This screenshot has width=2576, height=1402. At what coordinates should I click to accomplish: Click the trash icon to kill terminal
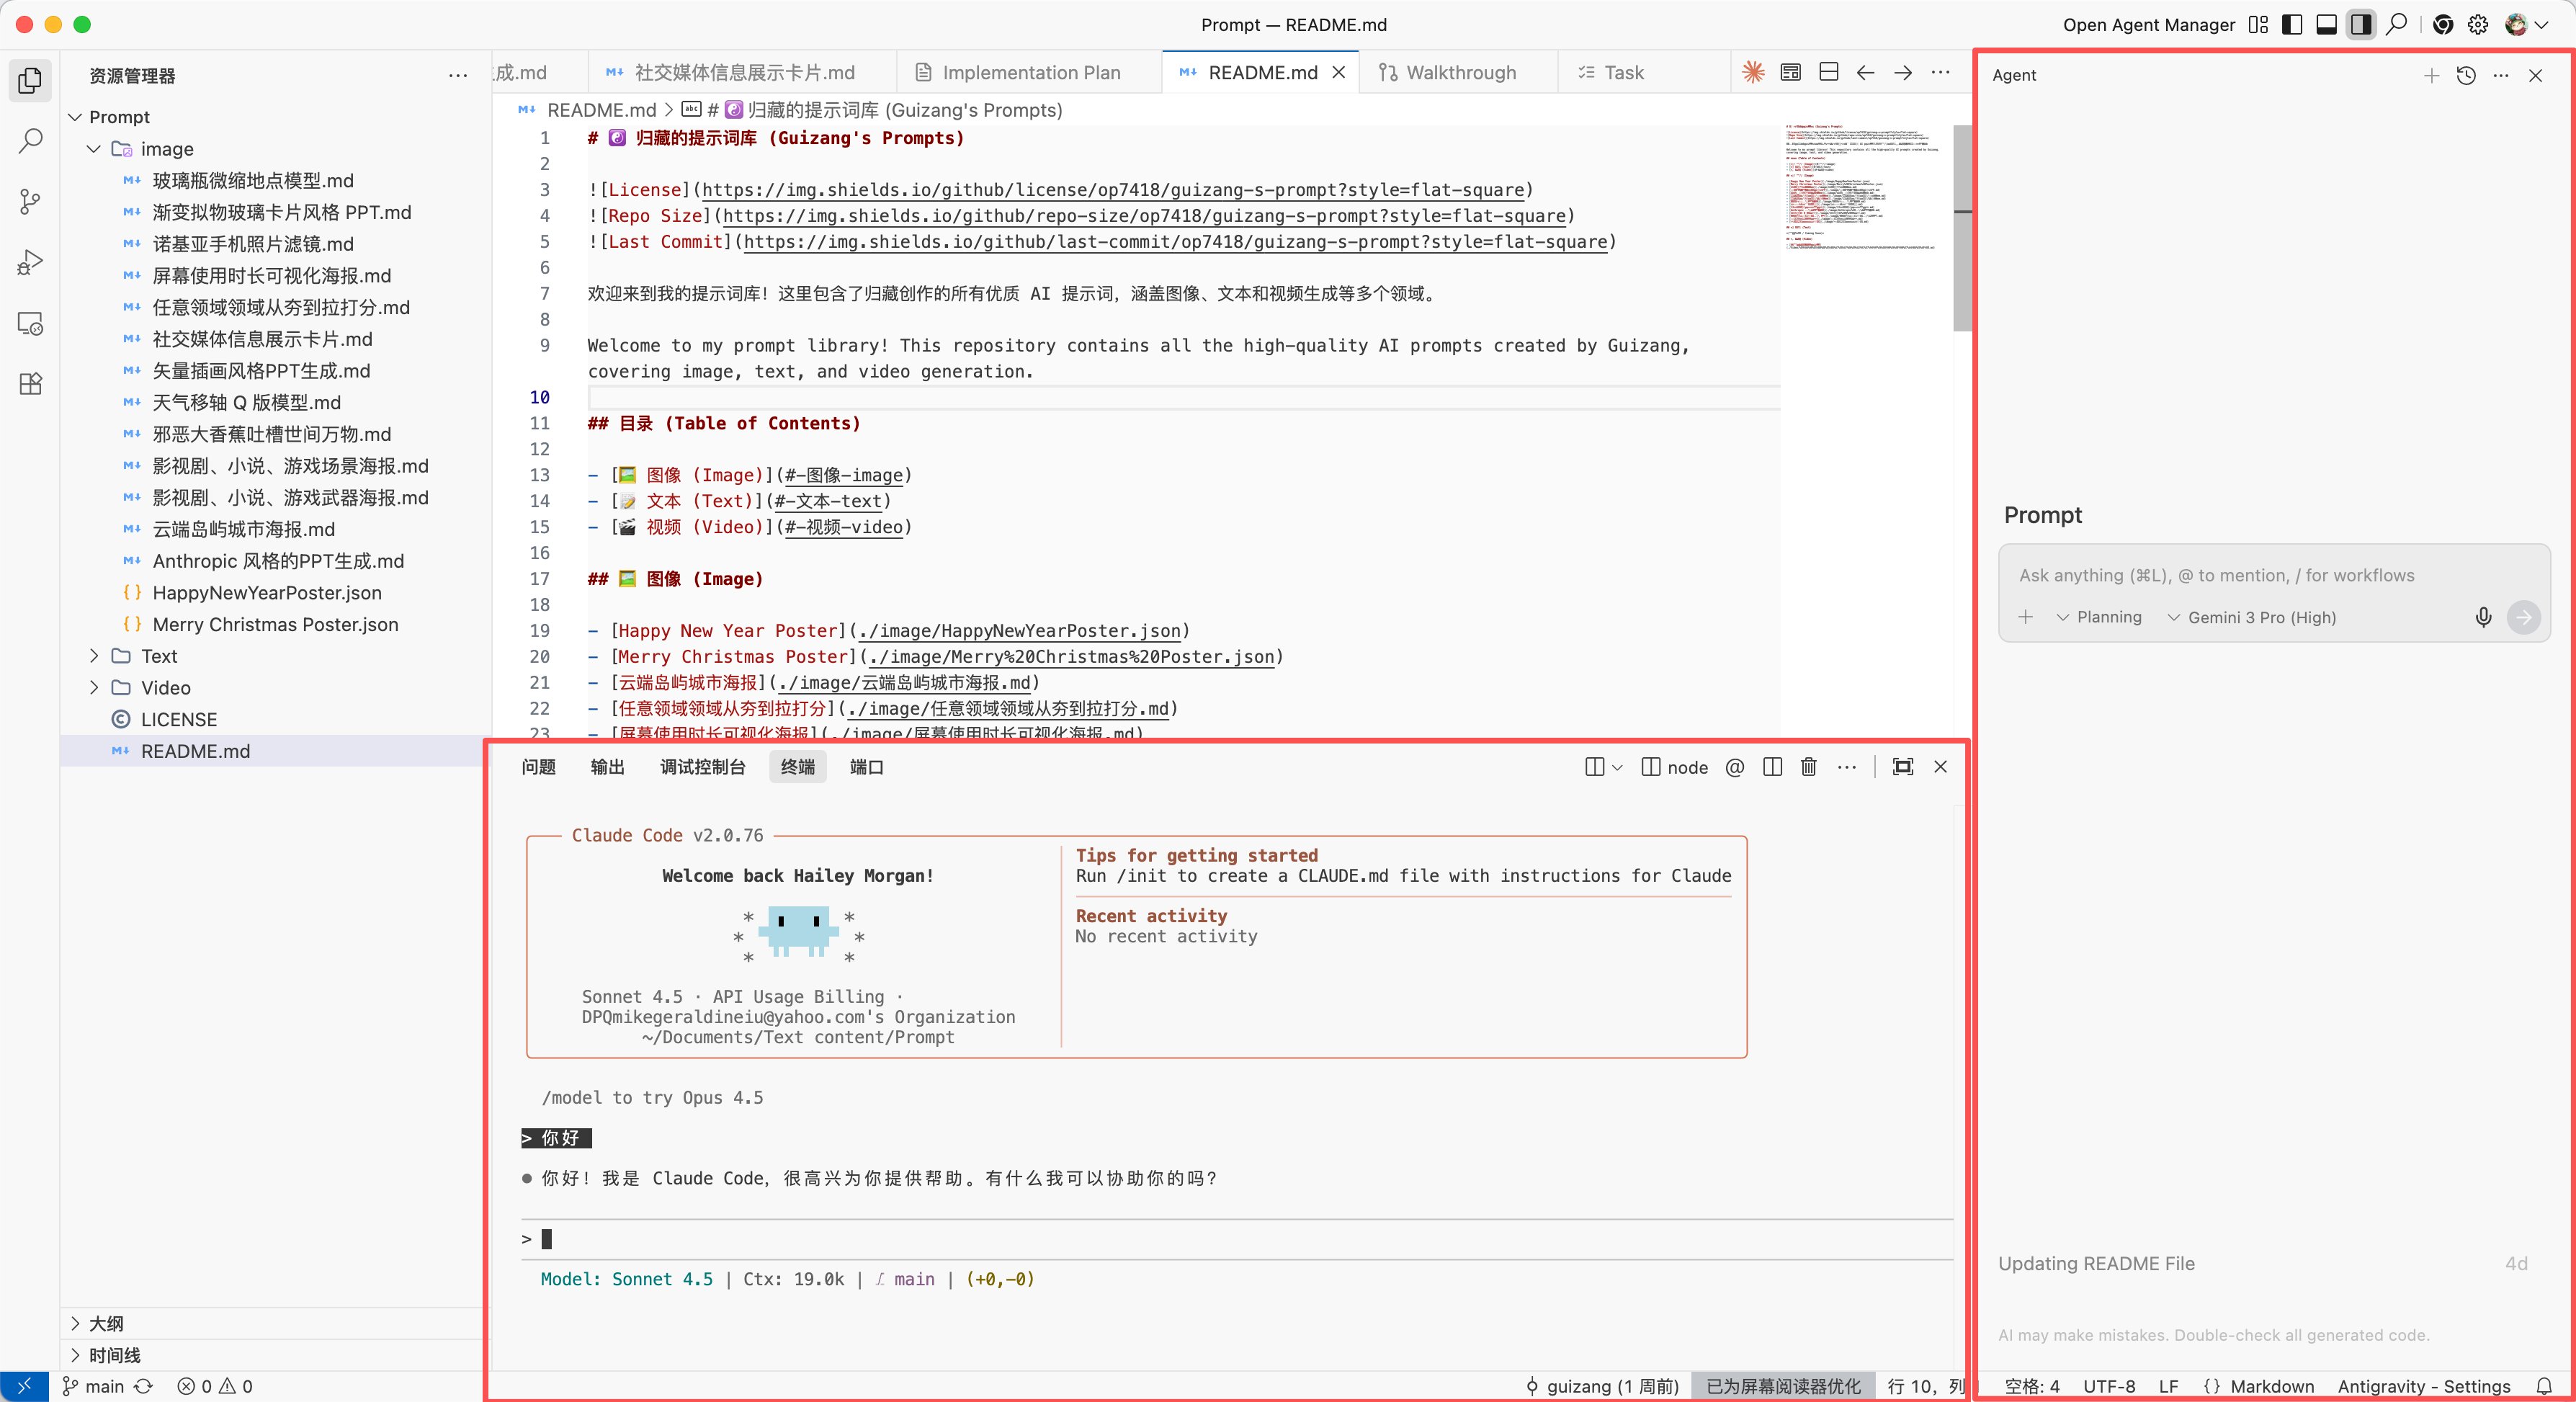(x=1808, y=767)
